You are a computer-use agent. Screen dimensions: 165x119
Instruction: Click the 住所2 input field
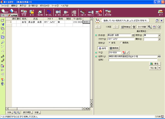(x=133, y=60)
